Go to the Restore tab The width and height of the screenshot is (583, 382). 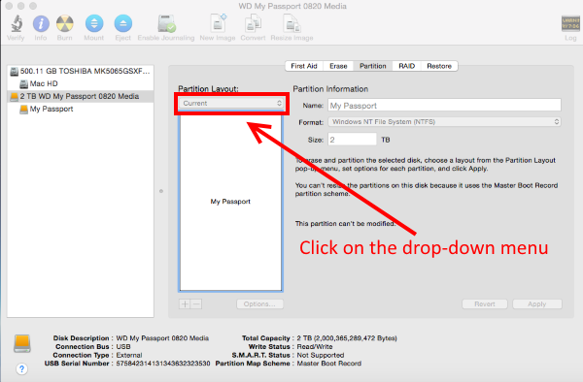(x=439, y=66)
